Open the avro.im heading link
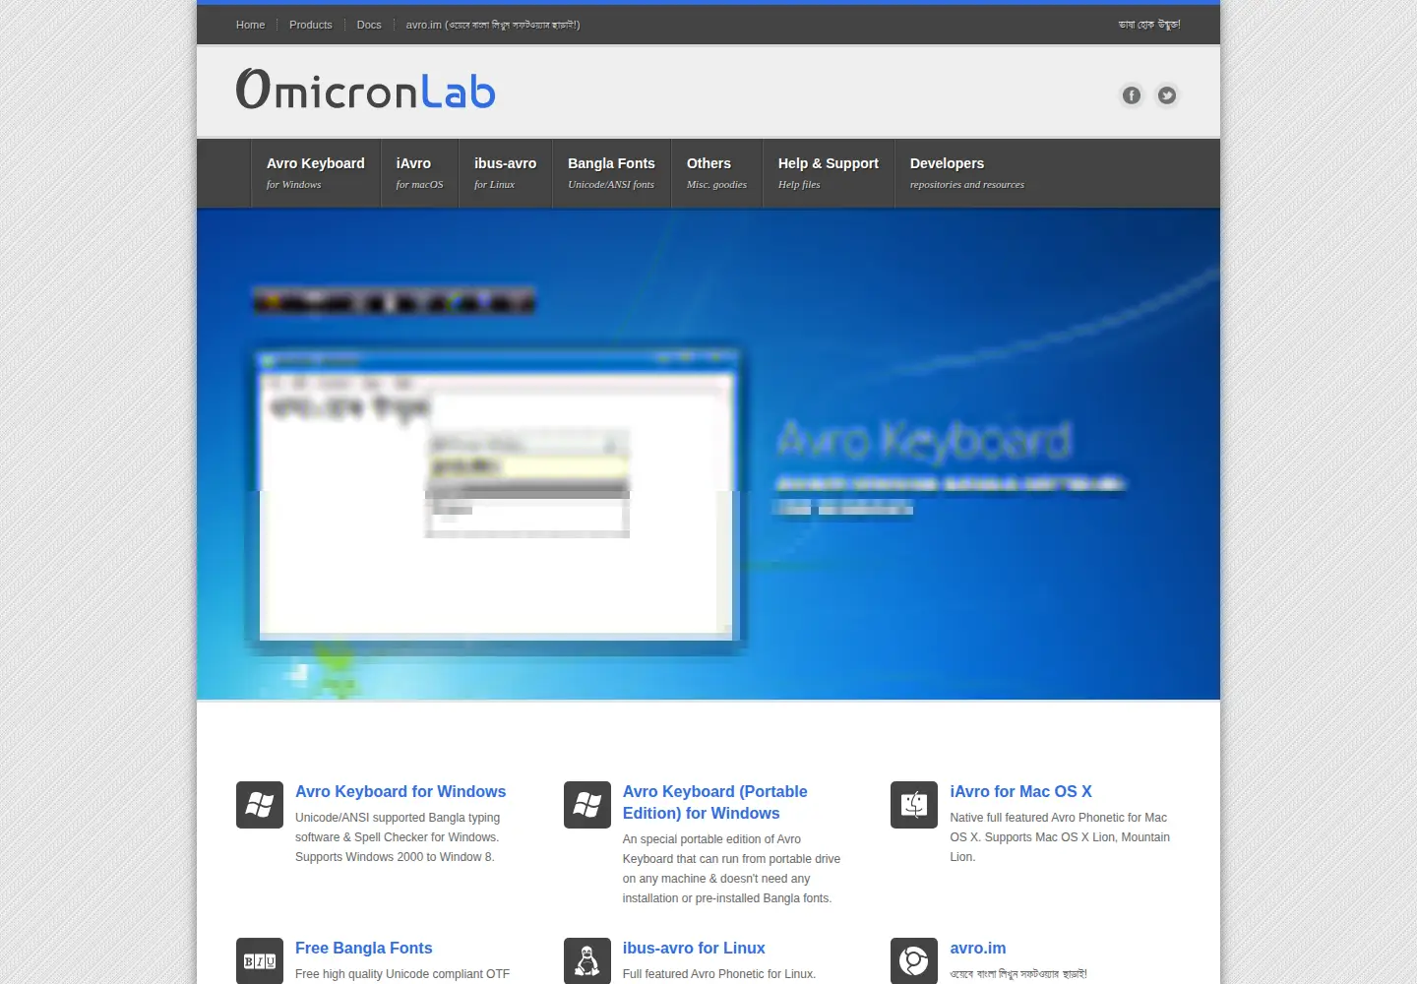 point(978,948)
